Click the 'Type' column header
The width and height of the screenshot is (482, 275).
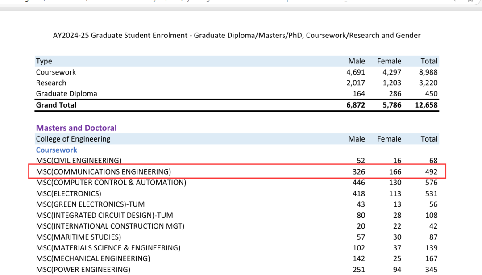point(44,61)
